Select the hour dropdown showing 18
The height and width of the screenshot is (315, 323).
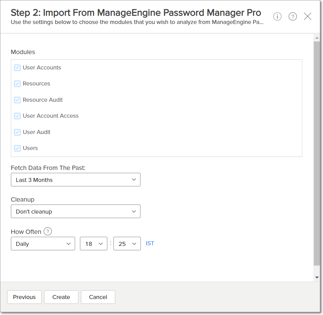point(94,244)
